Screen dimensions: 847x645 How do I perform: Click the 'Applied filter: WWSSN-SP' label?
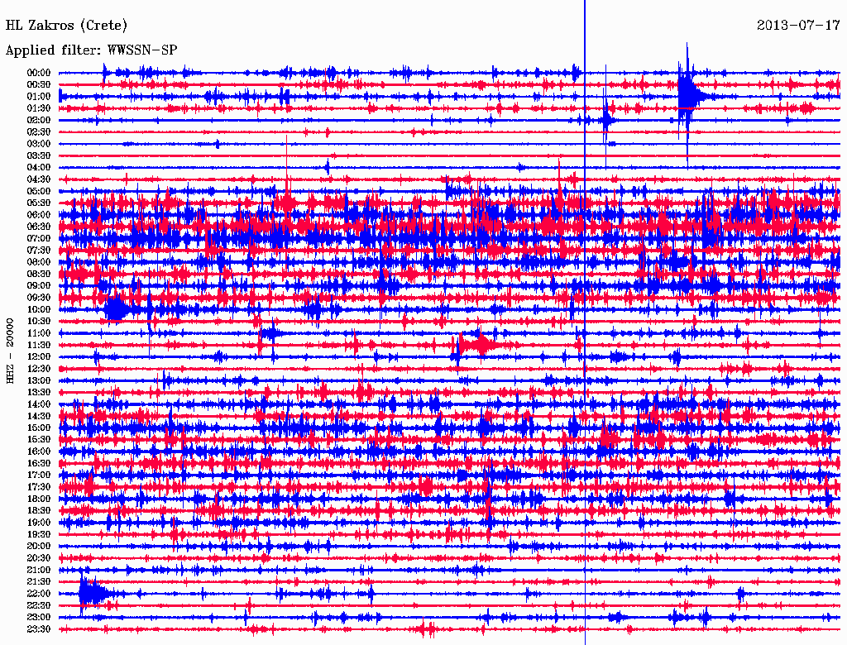[91, 50]
